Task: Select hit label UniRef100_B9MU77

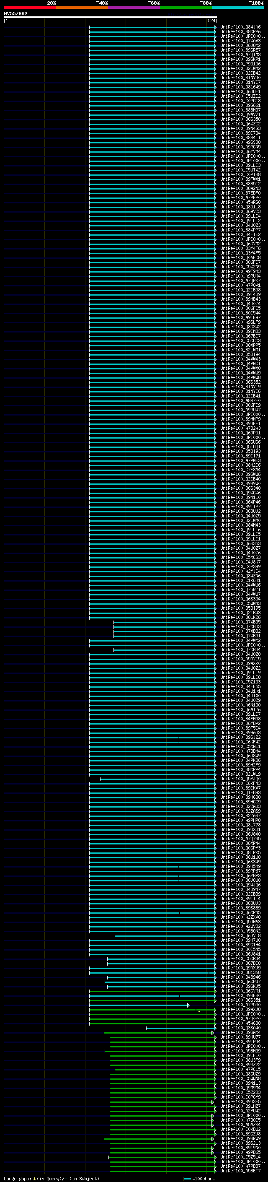Action: (x=240, y=1037)
